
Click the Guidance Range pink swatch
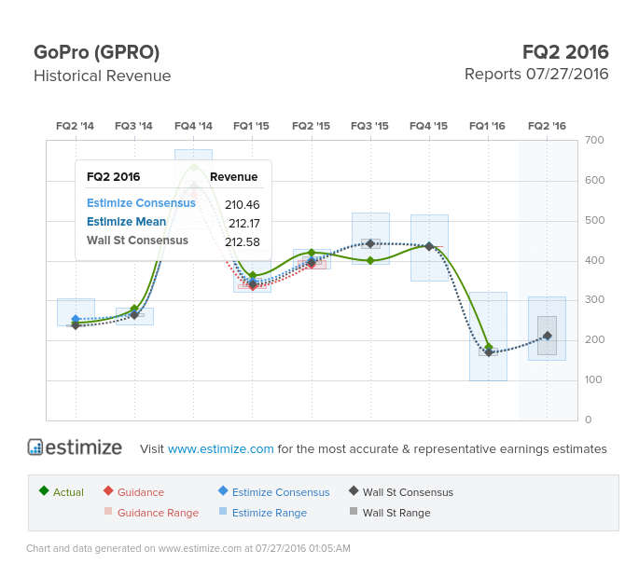point(108,511)
